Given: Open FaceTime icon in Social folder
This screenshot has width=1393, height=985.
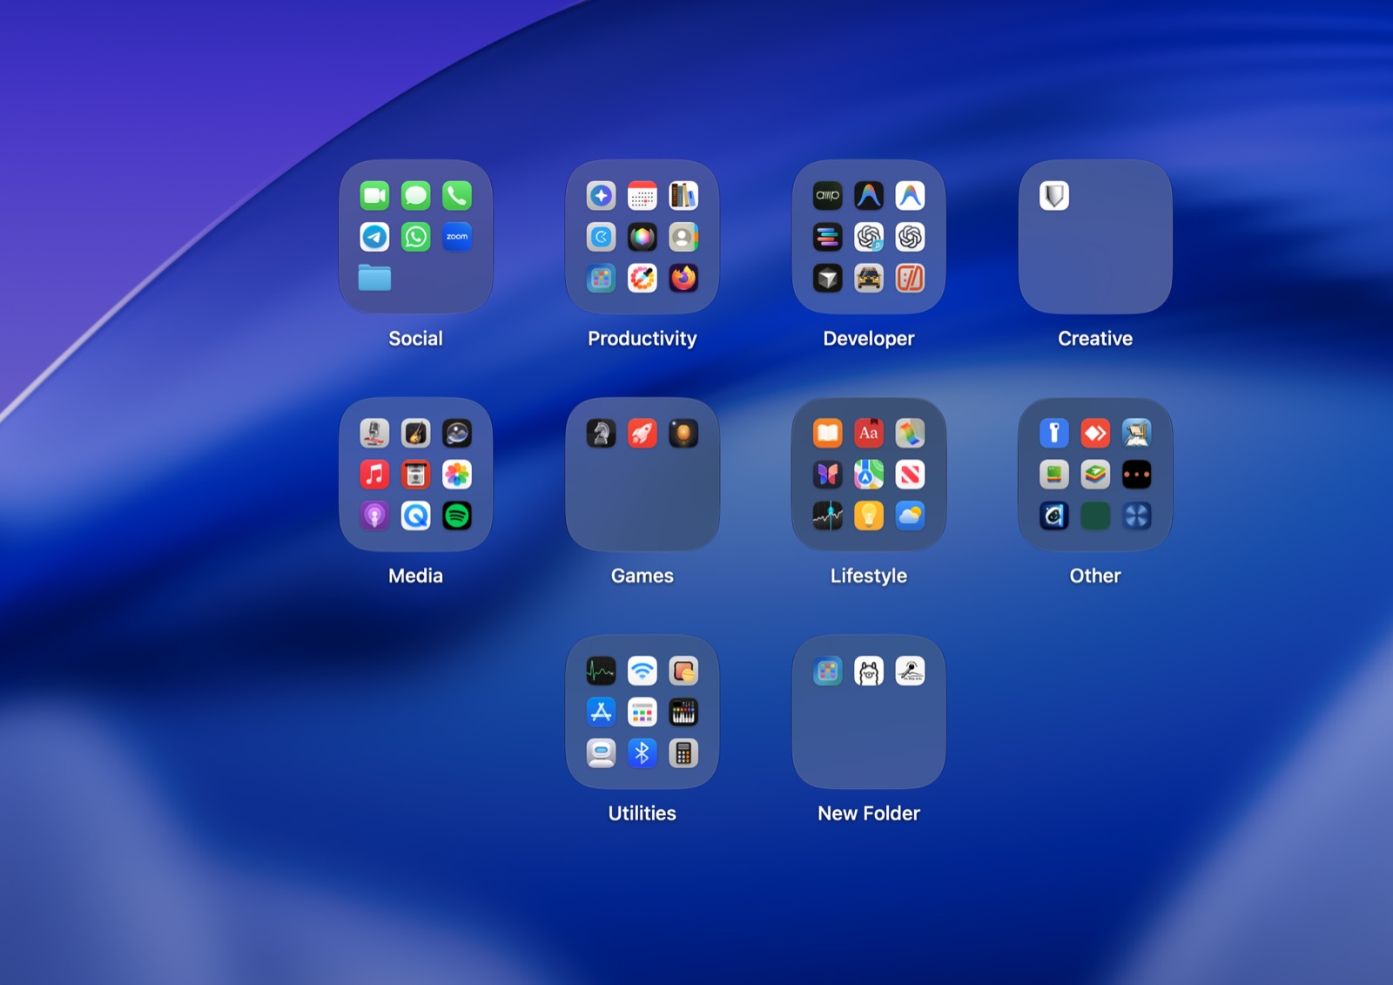Looking at the screenshot, I should [374, 196].
